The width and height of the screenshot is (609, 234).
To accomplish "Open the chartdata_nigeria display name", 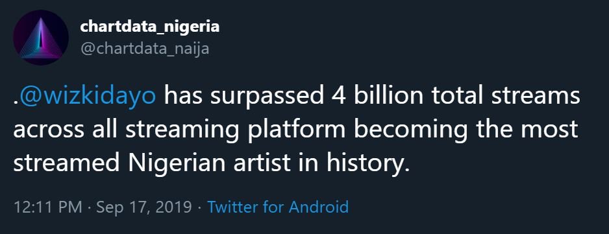I will pyautogui.click(x=149, y=27).
